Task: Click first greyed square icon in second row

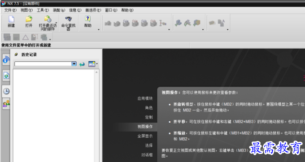Action: pyautogui.click(x=7, y=37)
